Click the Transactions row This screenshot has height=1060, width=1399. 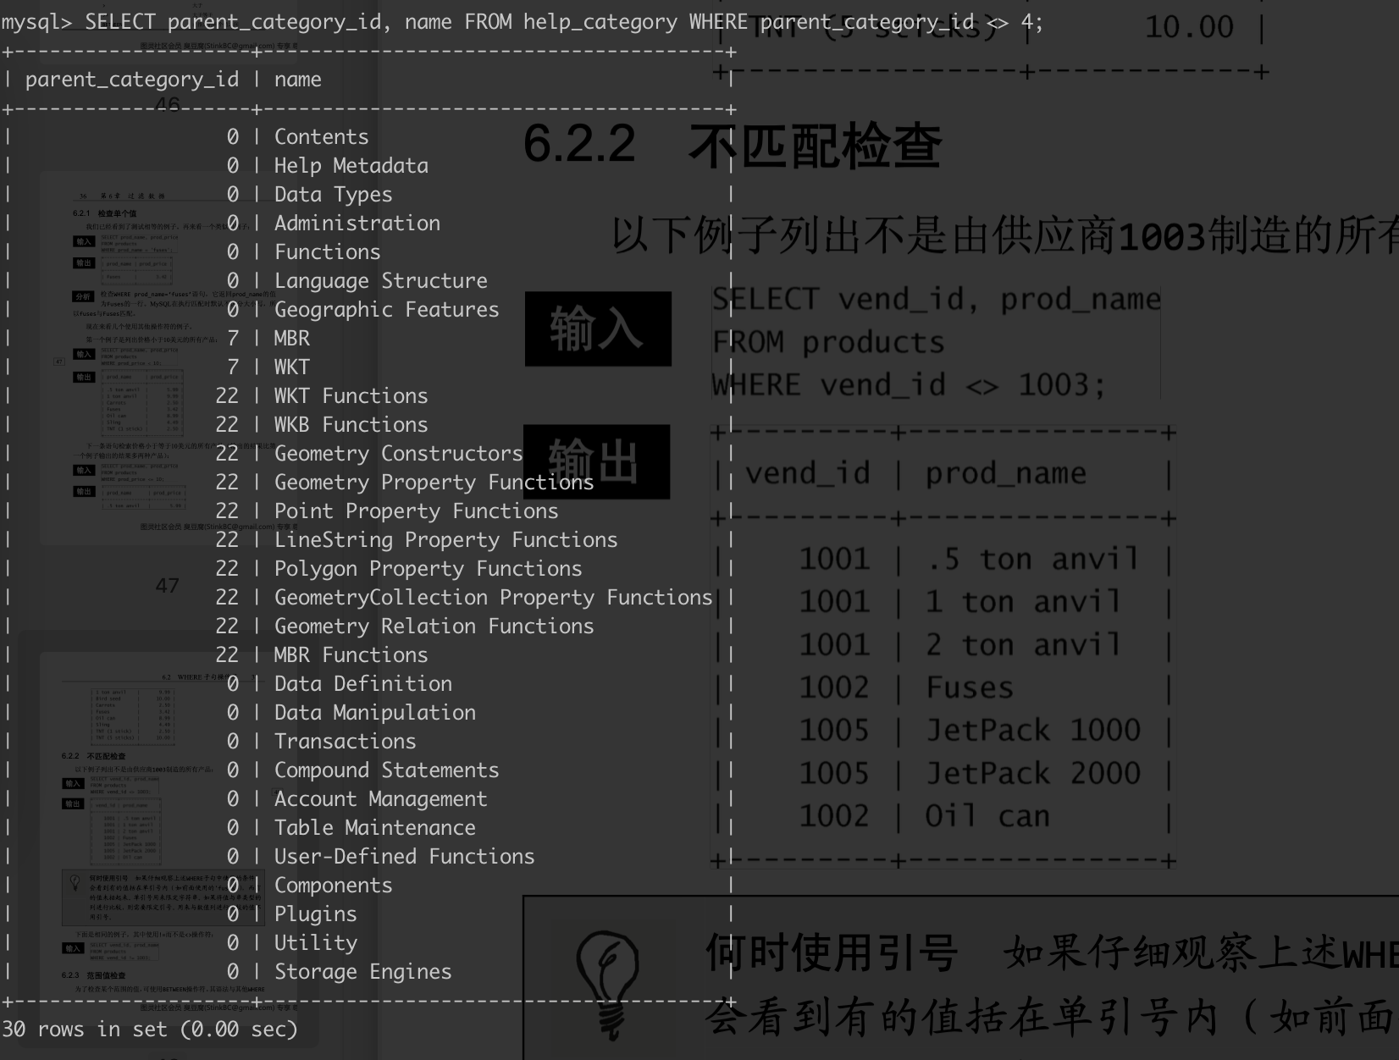point(369,742)
